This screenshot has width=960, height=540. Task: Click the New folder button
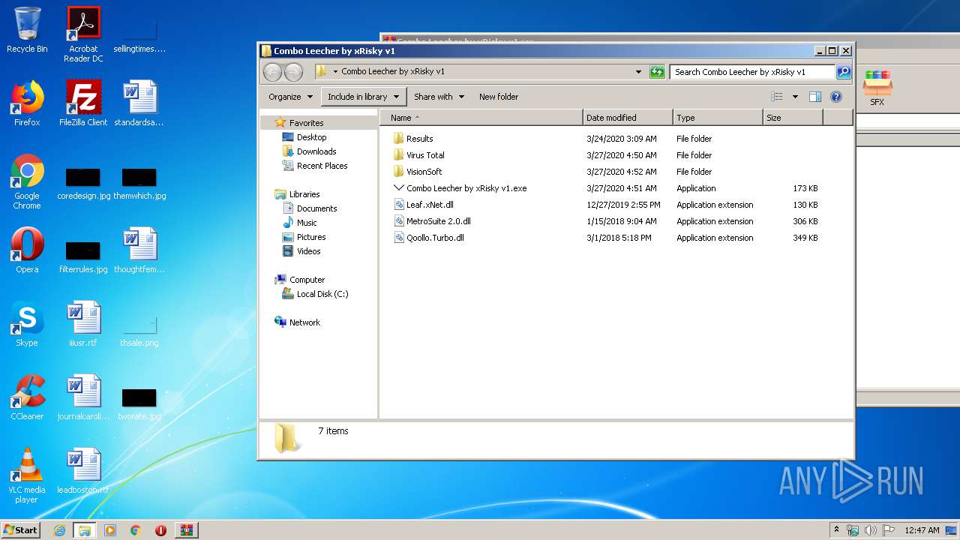[x=499, y=97]
